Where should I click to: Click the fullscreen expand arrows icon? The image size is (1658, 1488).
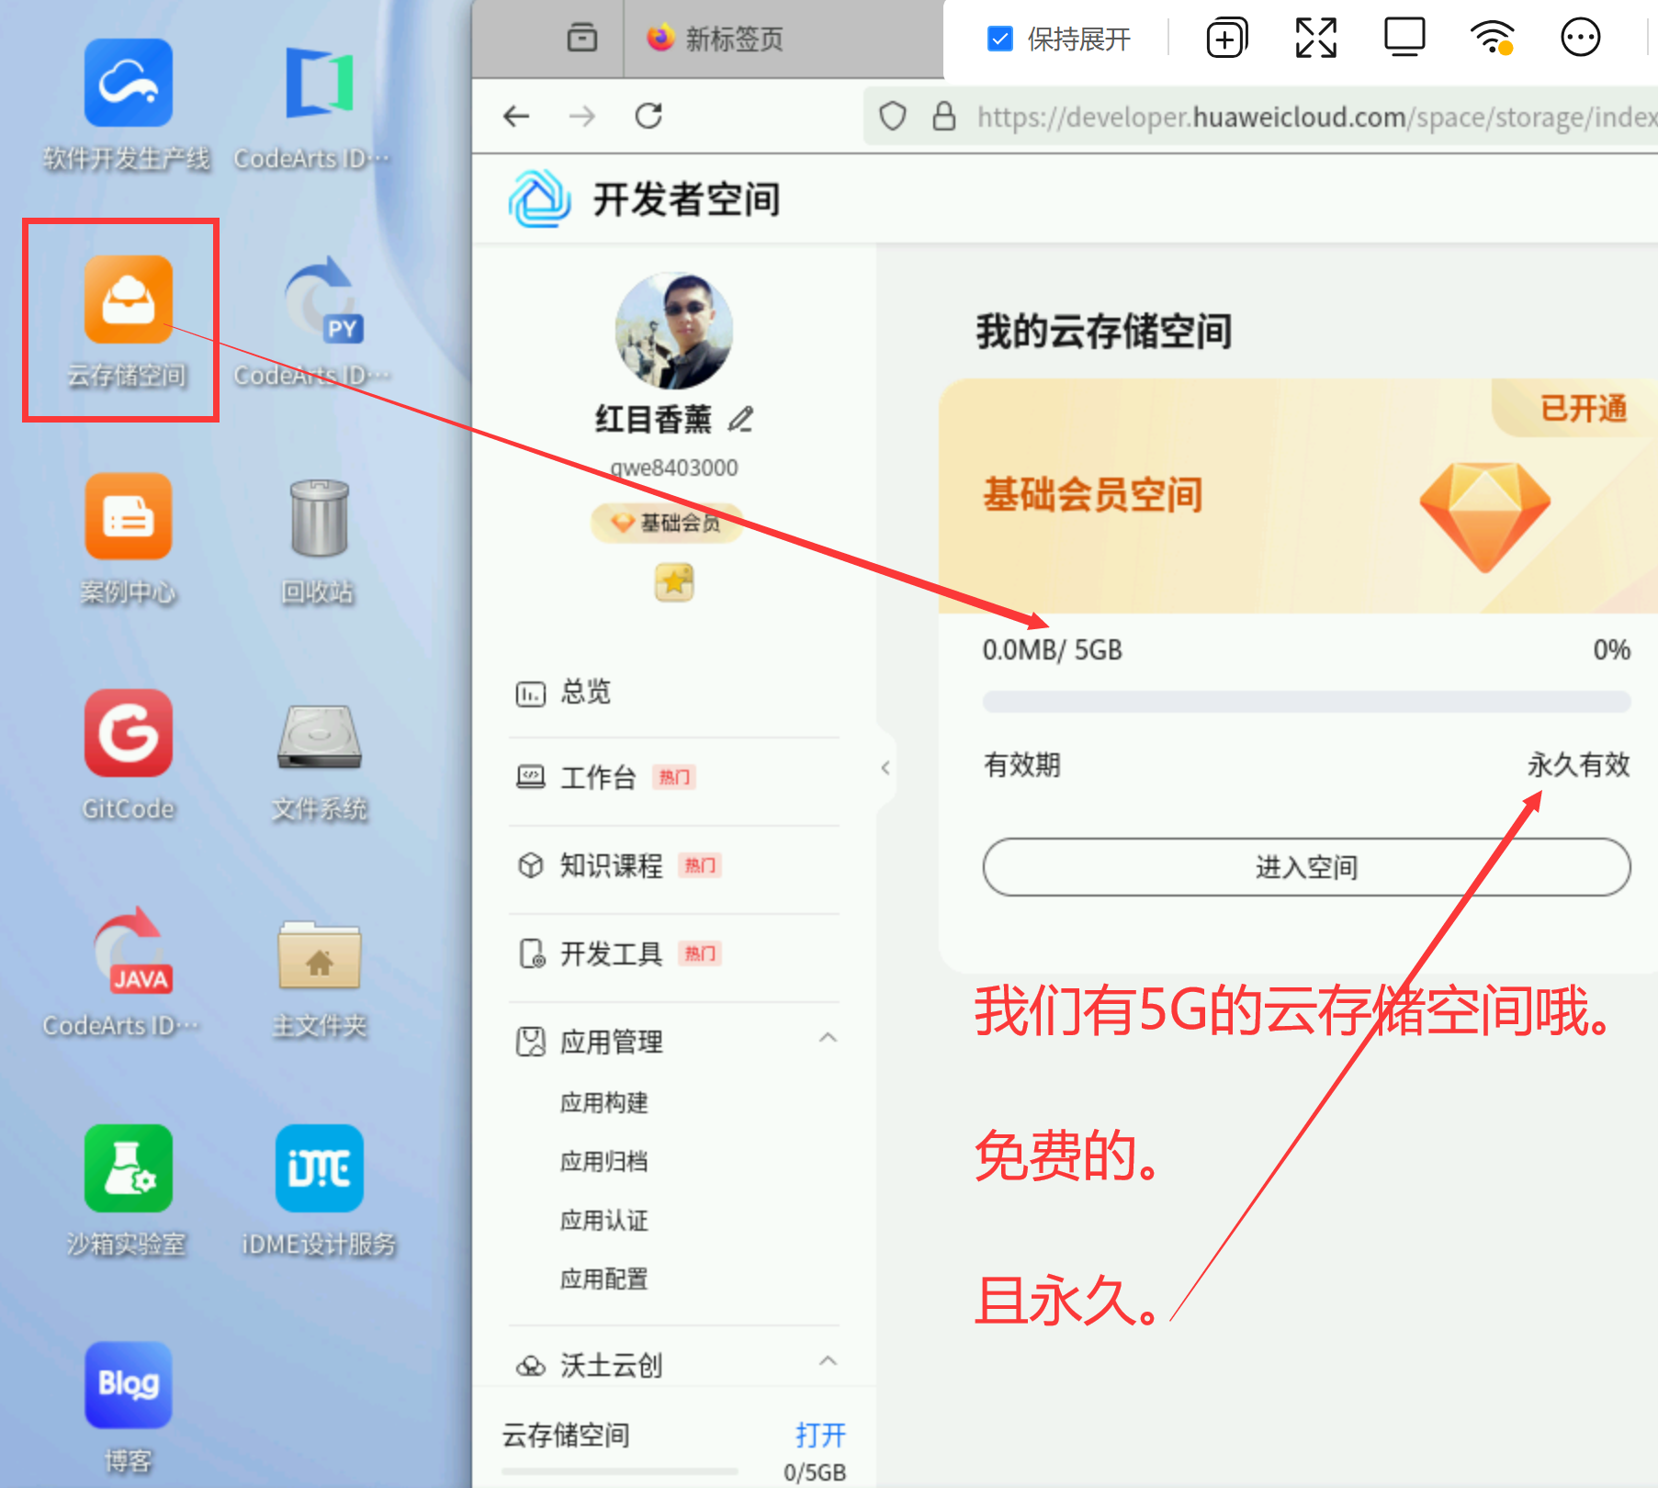point(1315,38)
